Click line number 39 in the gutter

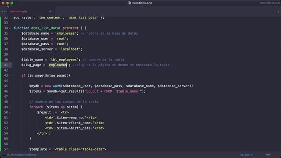click(x=6, y=54)
